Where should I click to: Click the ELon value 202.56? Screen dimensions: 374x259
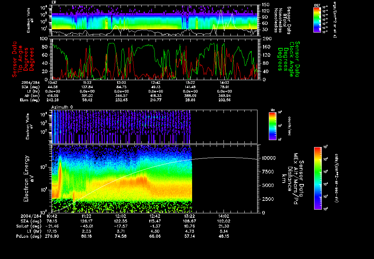pyautogui.click(x=224, y=100)
